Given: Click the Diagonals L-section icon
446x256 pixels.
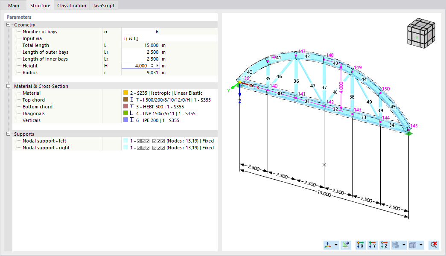Looking at the screenshot, I should point(132,113).
